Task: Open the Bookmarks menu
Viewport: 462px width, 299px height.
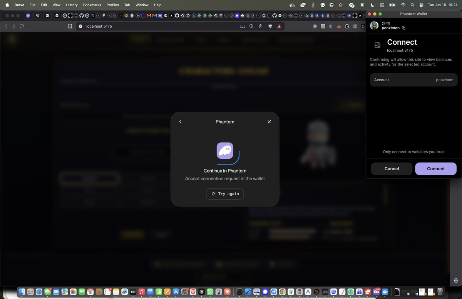Action: [92, 5]
